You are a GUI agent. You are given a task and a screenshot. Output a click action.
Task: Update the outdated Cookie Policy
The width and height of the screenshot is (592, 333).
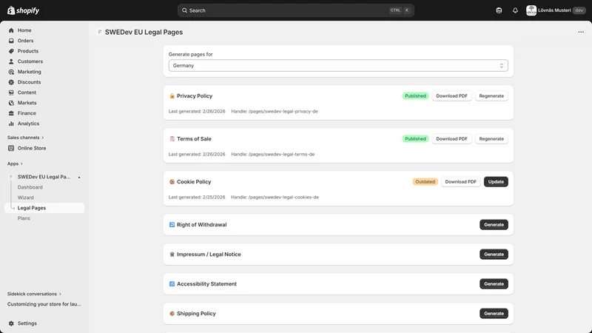pos(496,181)
